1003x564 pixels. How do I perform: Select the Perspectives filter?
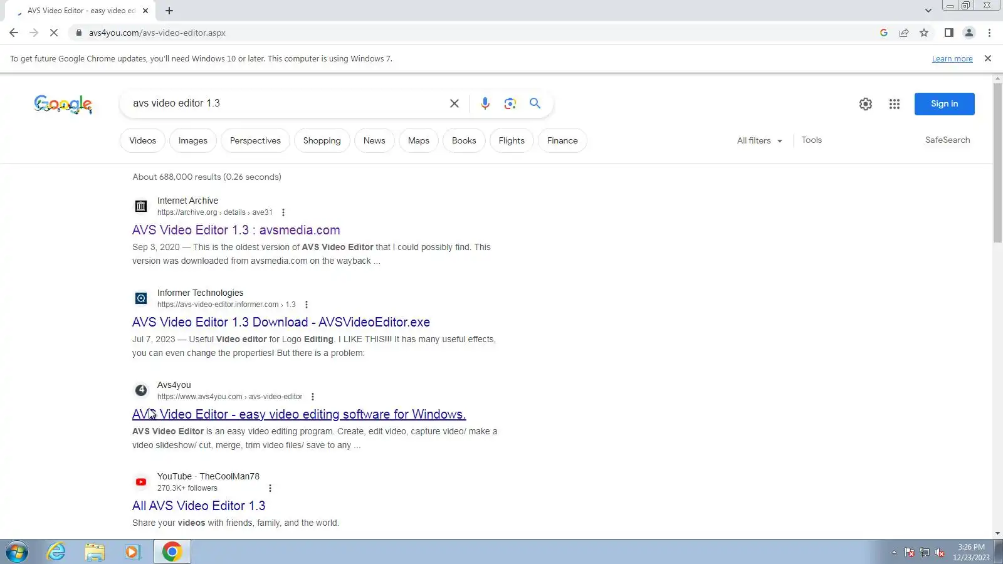click(255, 140)
